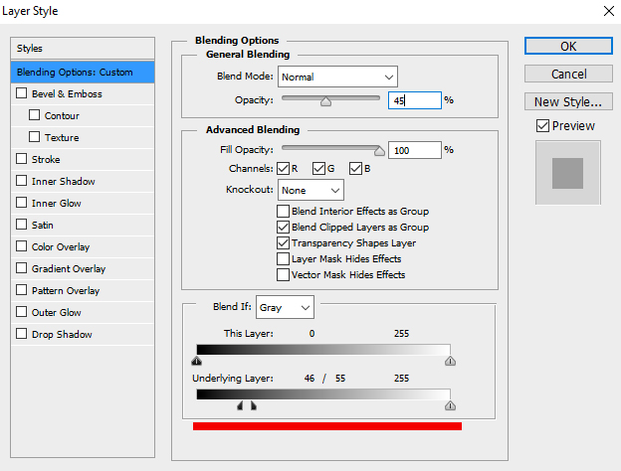Click Underlying Layer left split black handle

(240, 405)
